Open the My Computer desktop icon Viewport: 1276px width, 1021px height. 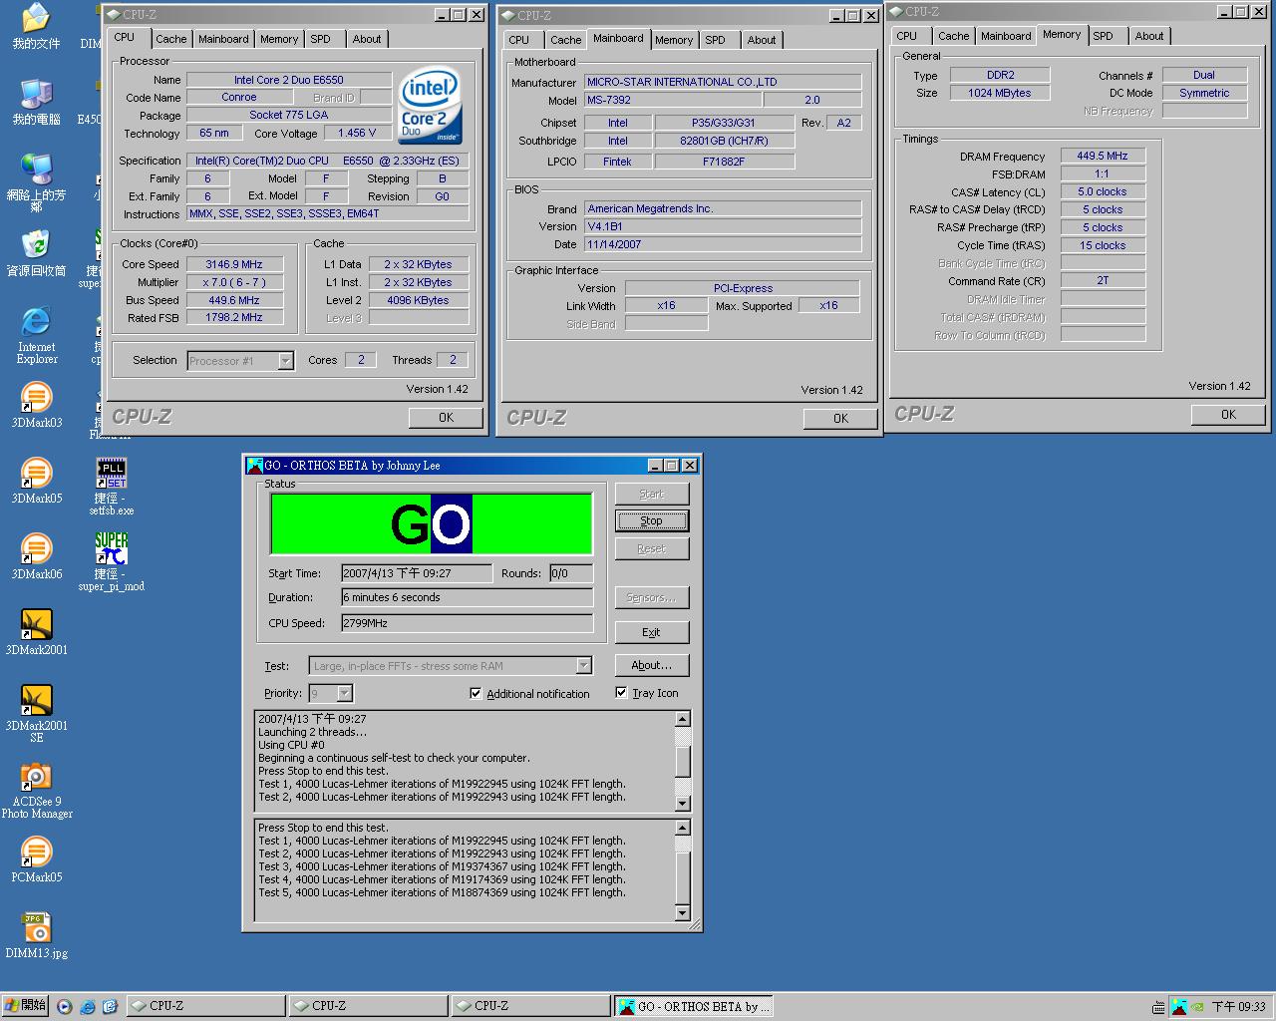point(36,103)
